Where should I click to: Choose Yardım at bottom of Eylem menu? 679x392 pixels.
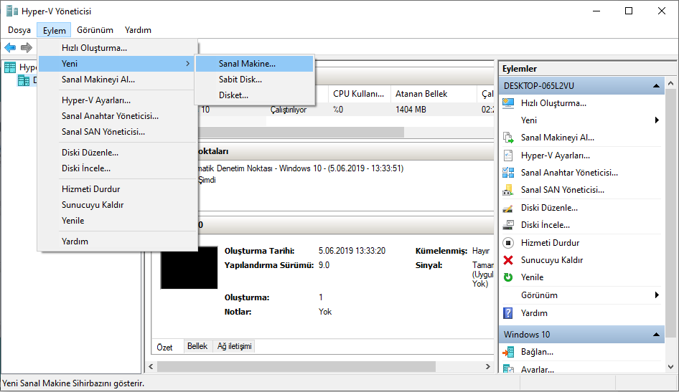117,242
